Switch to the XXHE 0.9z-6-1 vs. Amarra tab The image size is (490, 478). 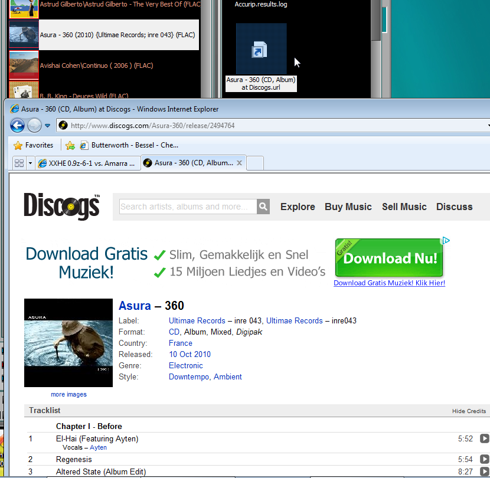(87, 163)
